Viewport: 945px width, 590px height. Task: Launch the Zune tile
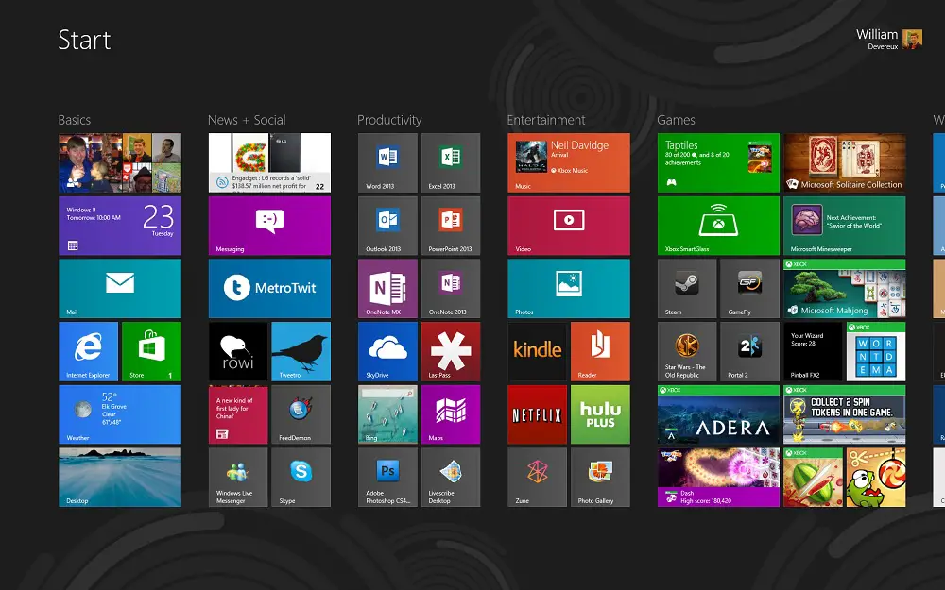pyautogui.click(x=537, y=477)
